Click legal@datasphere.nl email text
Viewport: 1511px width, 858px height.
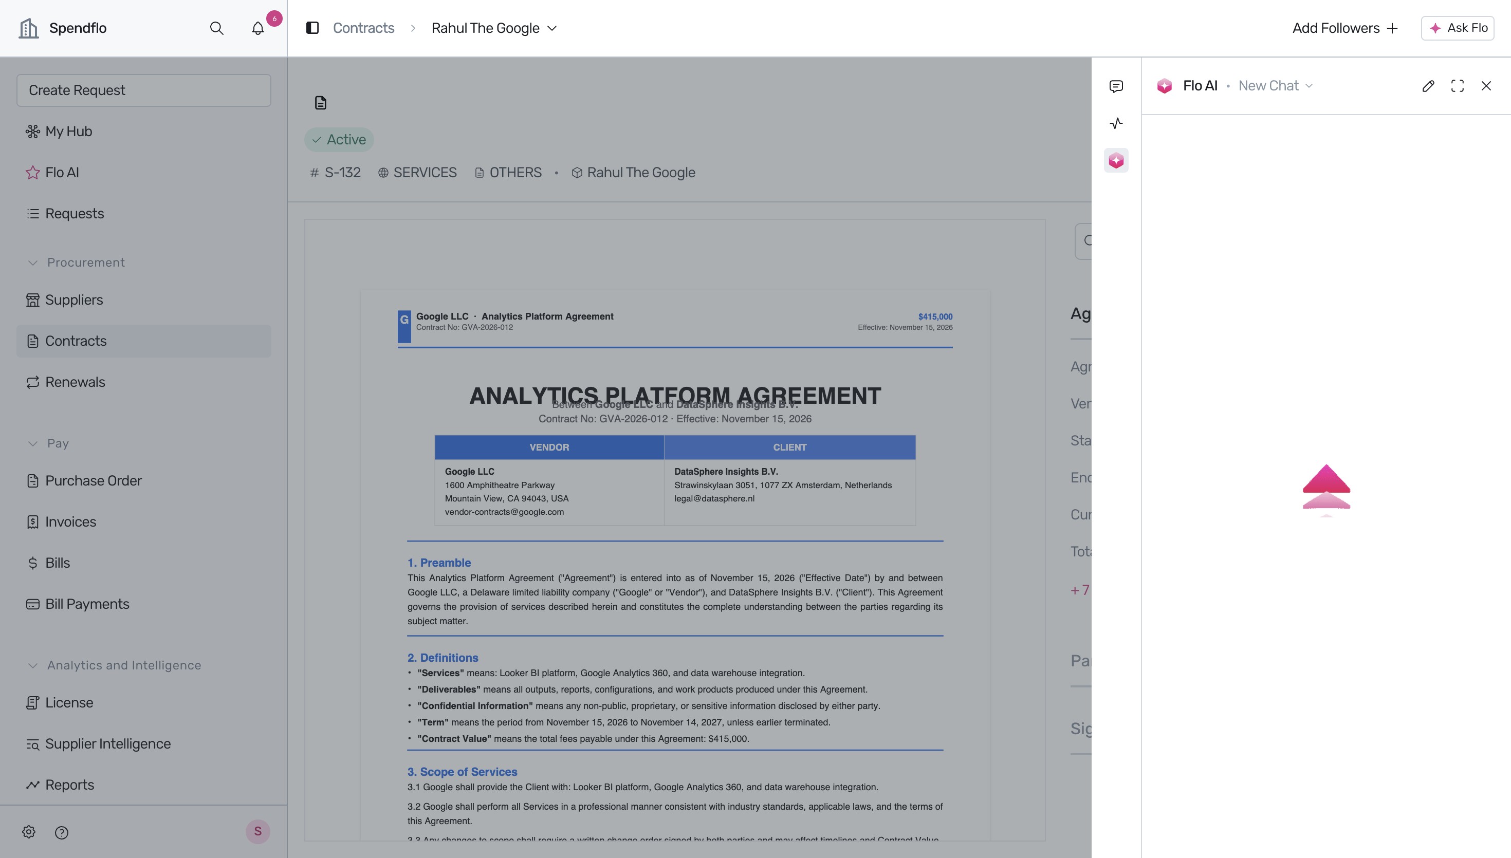pos(714,498)
